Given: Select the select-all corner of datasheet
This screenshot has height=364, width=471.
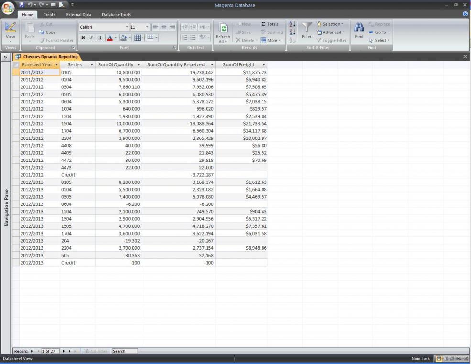Looking at the screenshot, I should [x=16, y=65].
